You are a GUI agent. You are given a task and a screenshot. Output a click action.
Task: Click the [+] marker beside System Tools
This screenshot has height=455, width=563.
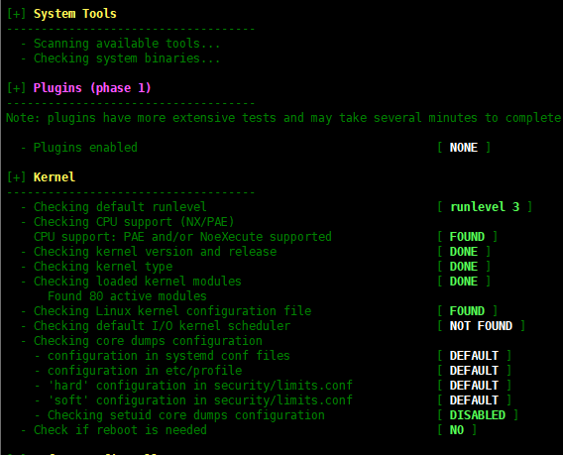coord(17,14)
